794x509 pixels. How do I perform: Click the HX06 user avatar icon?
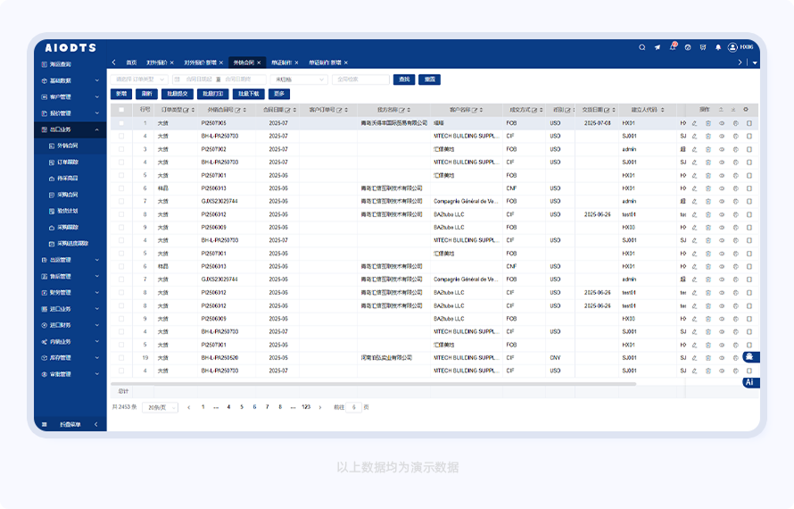pos(732,47)
